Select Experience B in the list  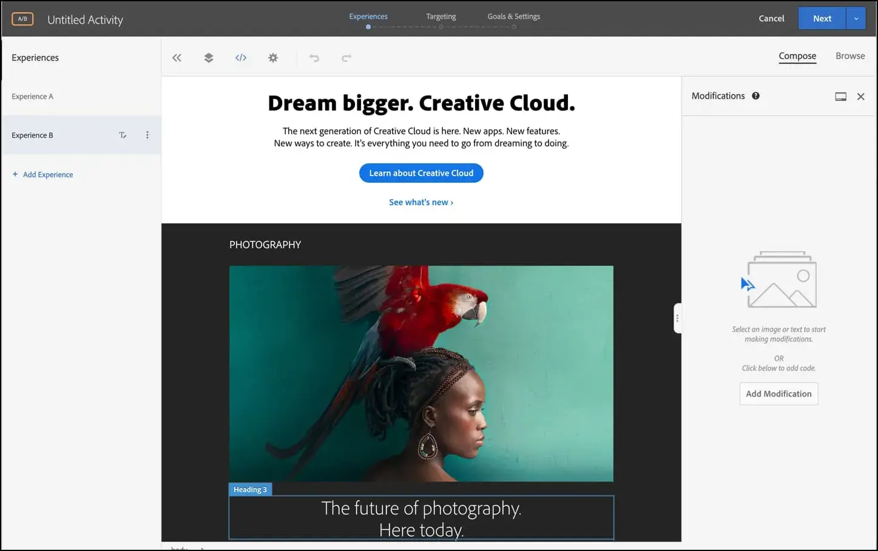[x=81, y=135]
